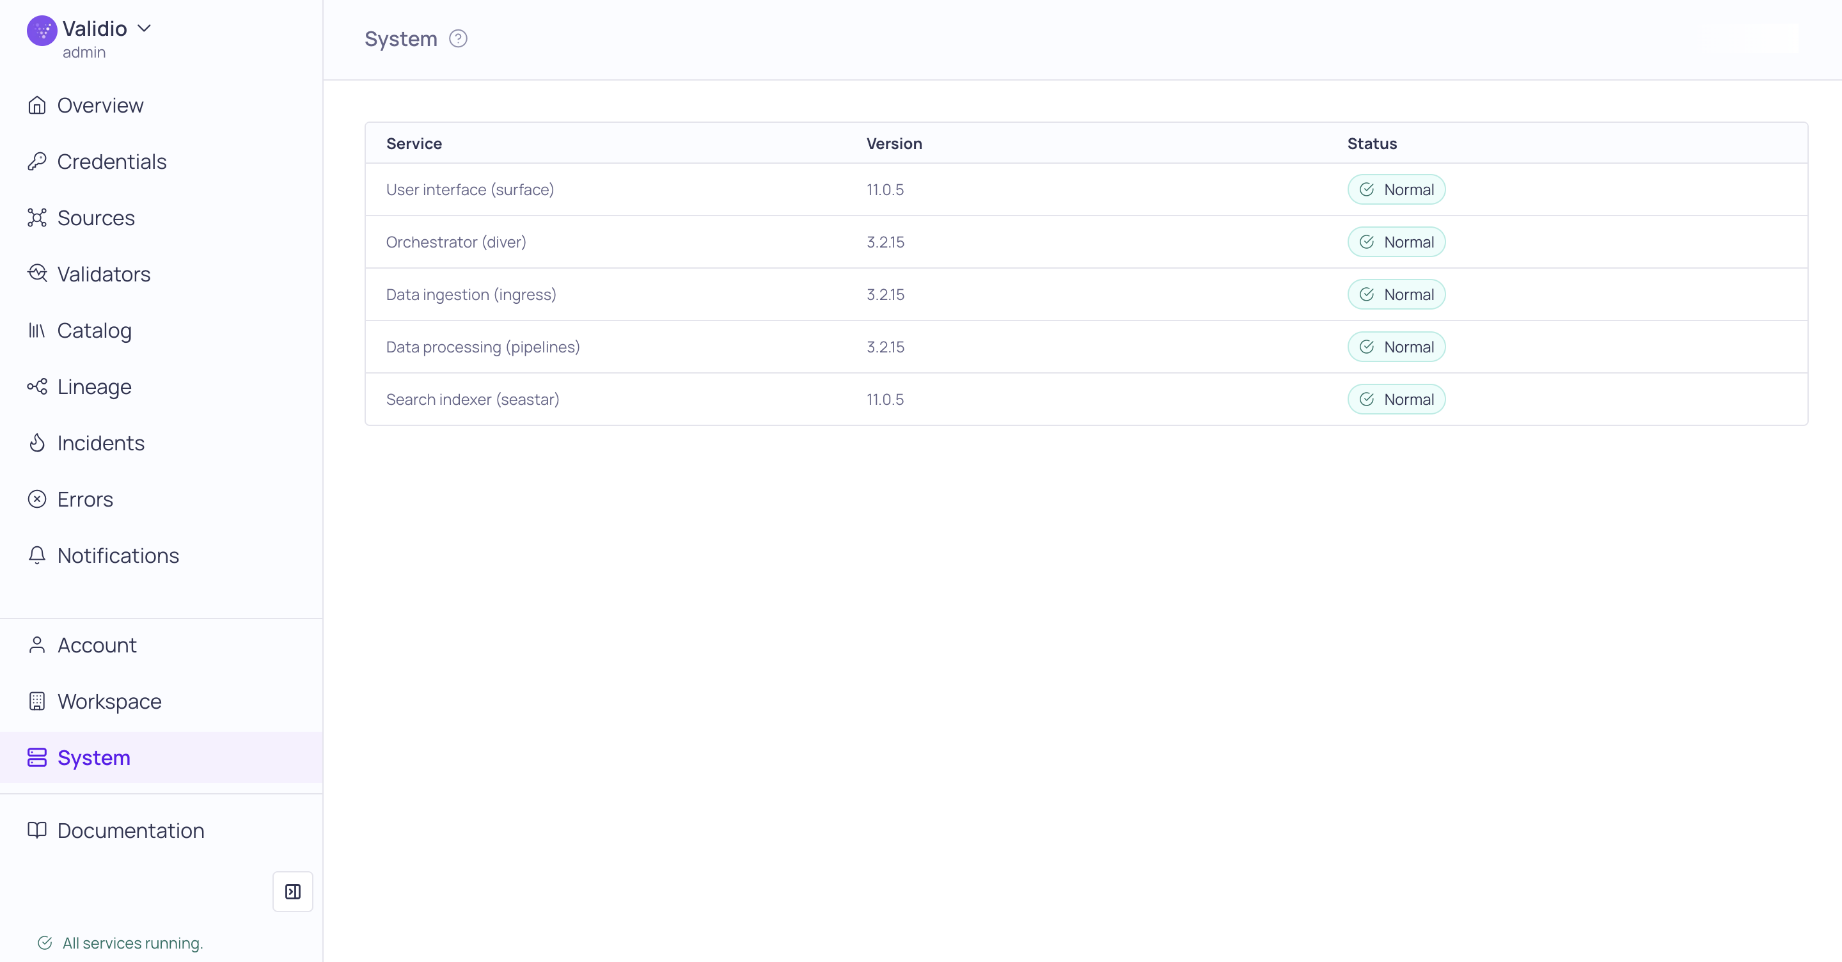The width and height of the screenshot is (1842, 962).
Task: Open the Errors menu item
Action: pyautogui.click(x=84, y=500)
